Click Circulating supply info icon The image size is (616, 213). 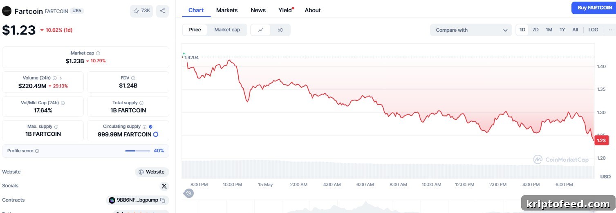click(144, 127)
